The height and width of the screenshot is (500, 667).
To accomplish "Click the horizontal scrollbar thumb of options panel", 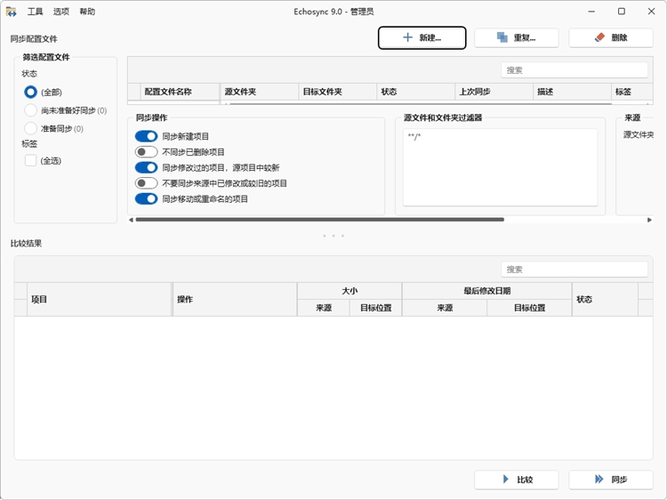I will pos(320,220).
